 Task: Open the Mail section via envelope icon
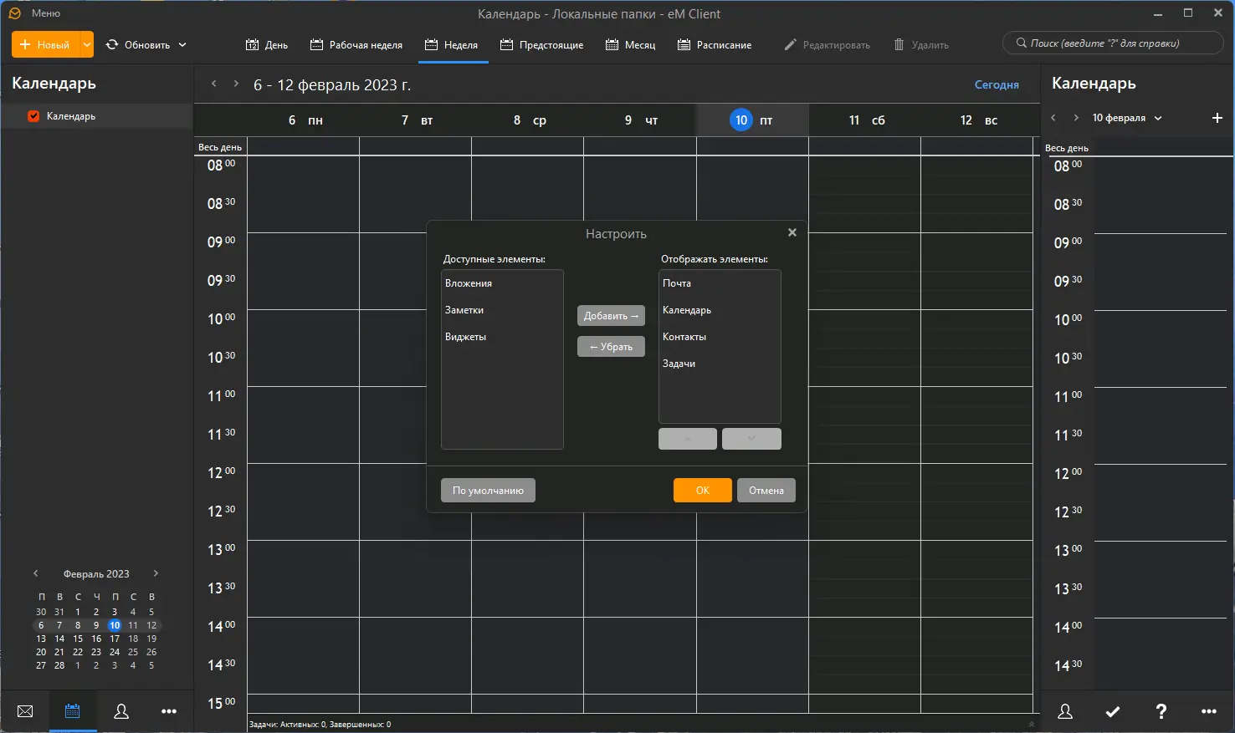[x=25, y=711]
